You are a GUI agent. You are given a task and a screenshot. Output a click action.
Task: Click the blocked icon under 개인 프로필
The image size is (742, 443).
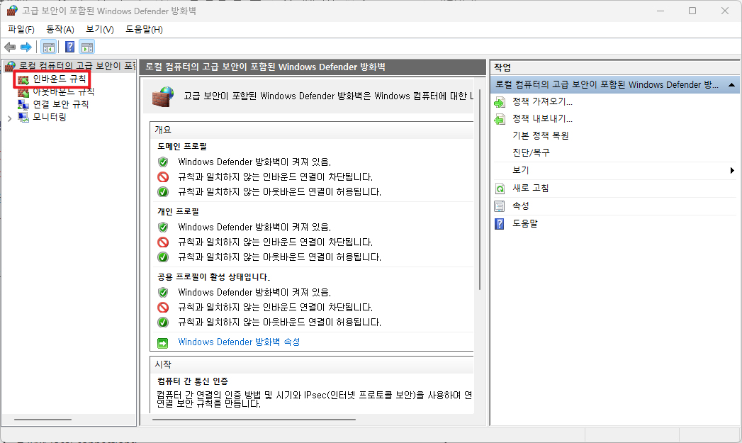click(163, 242)
